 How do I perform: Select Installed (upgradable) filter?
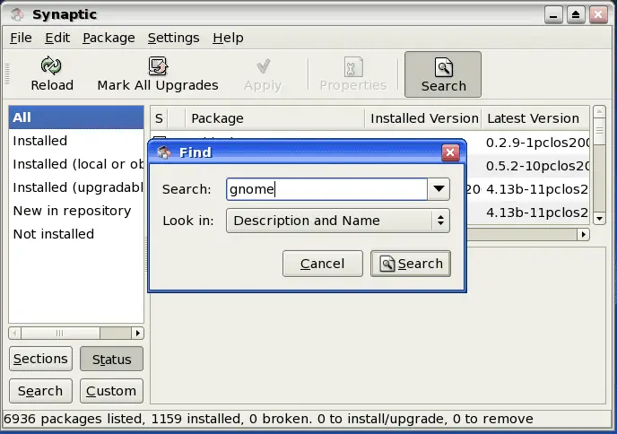click(76, 187)
